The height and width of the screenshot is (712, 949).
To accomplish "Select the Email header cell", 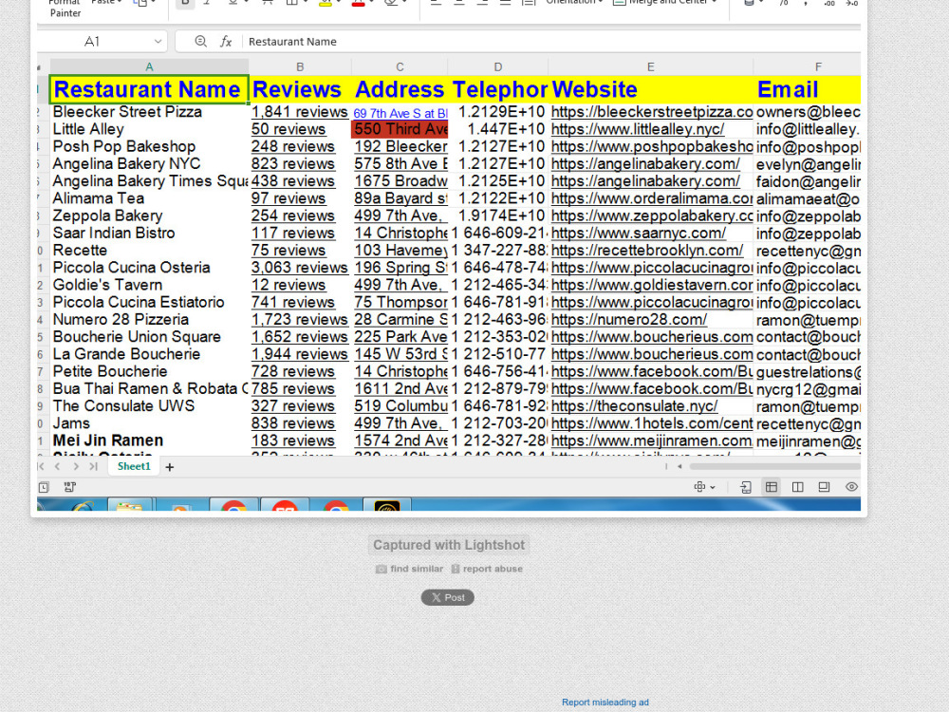I will point(807,89).
